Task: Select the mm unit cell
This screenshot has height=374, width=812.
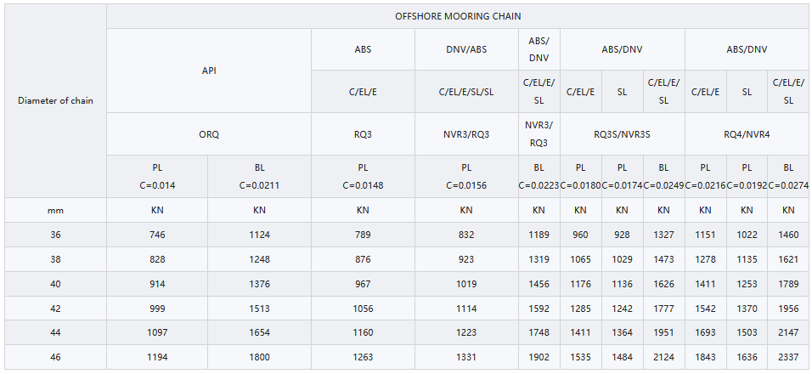Action: click(55, 210)
